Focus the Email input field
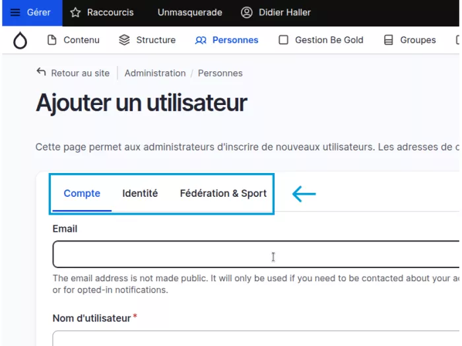The height and width of the screenshot is (346, 462). [x=256, y=254]
